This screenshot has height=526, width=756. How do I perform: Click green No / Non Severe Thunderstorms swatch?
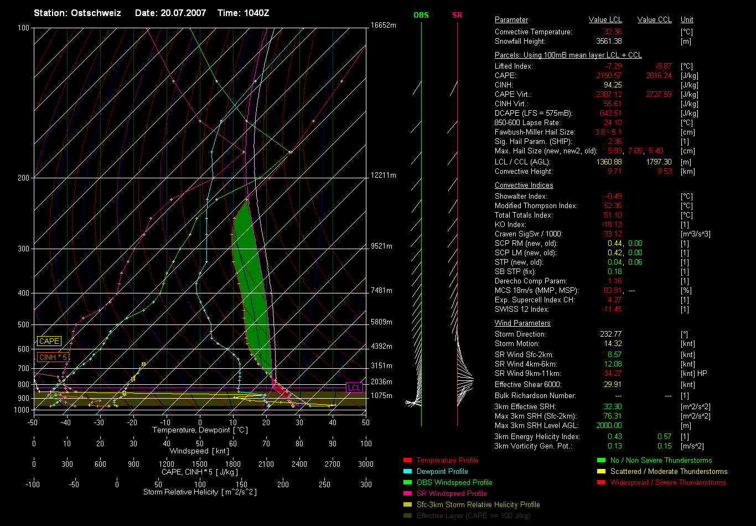601,460
